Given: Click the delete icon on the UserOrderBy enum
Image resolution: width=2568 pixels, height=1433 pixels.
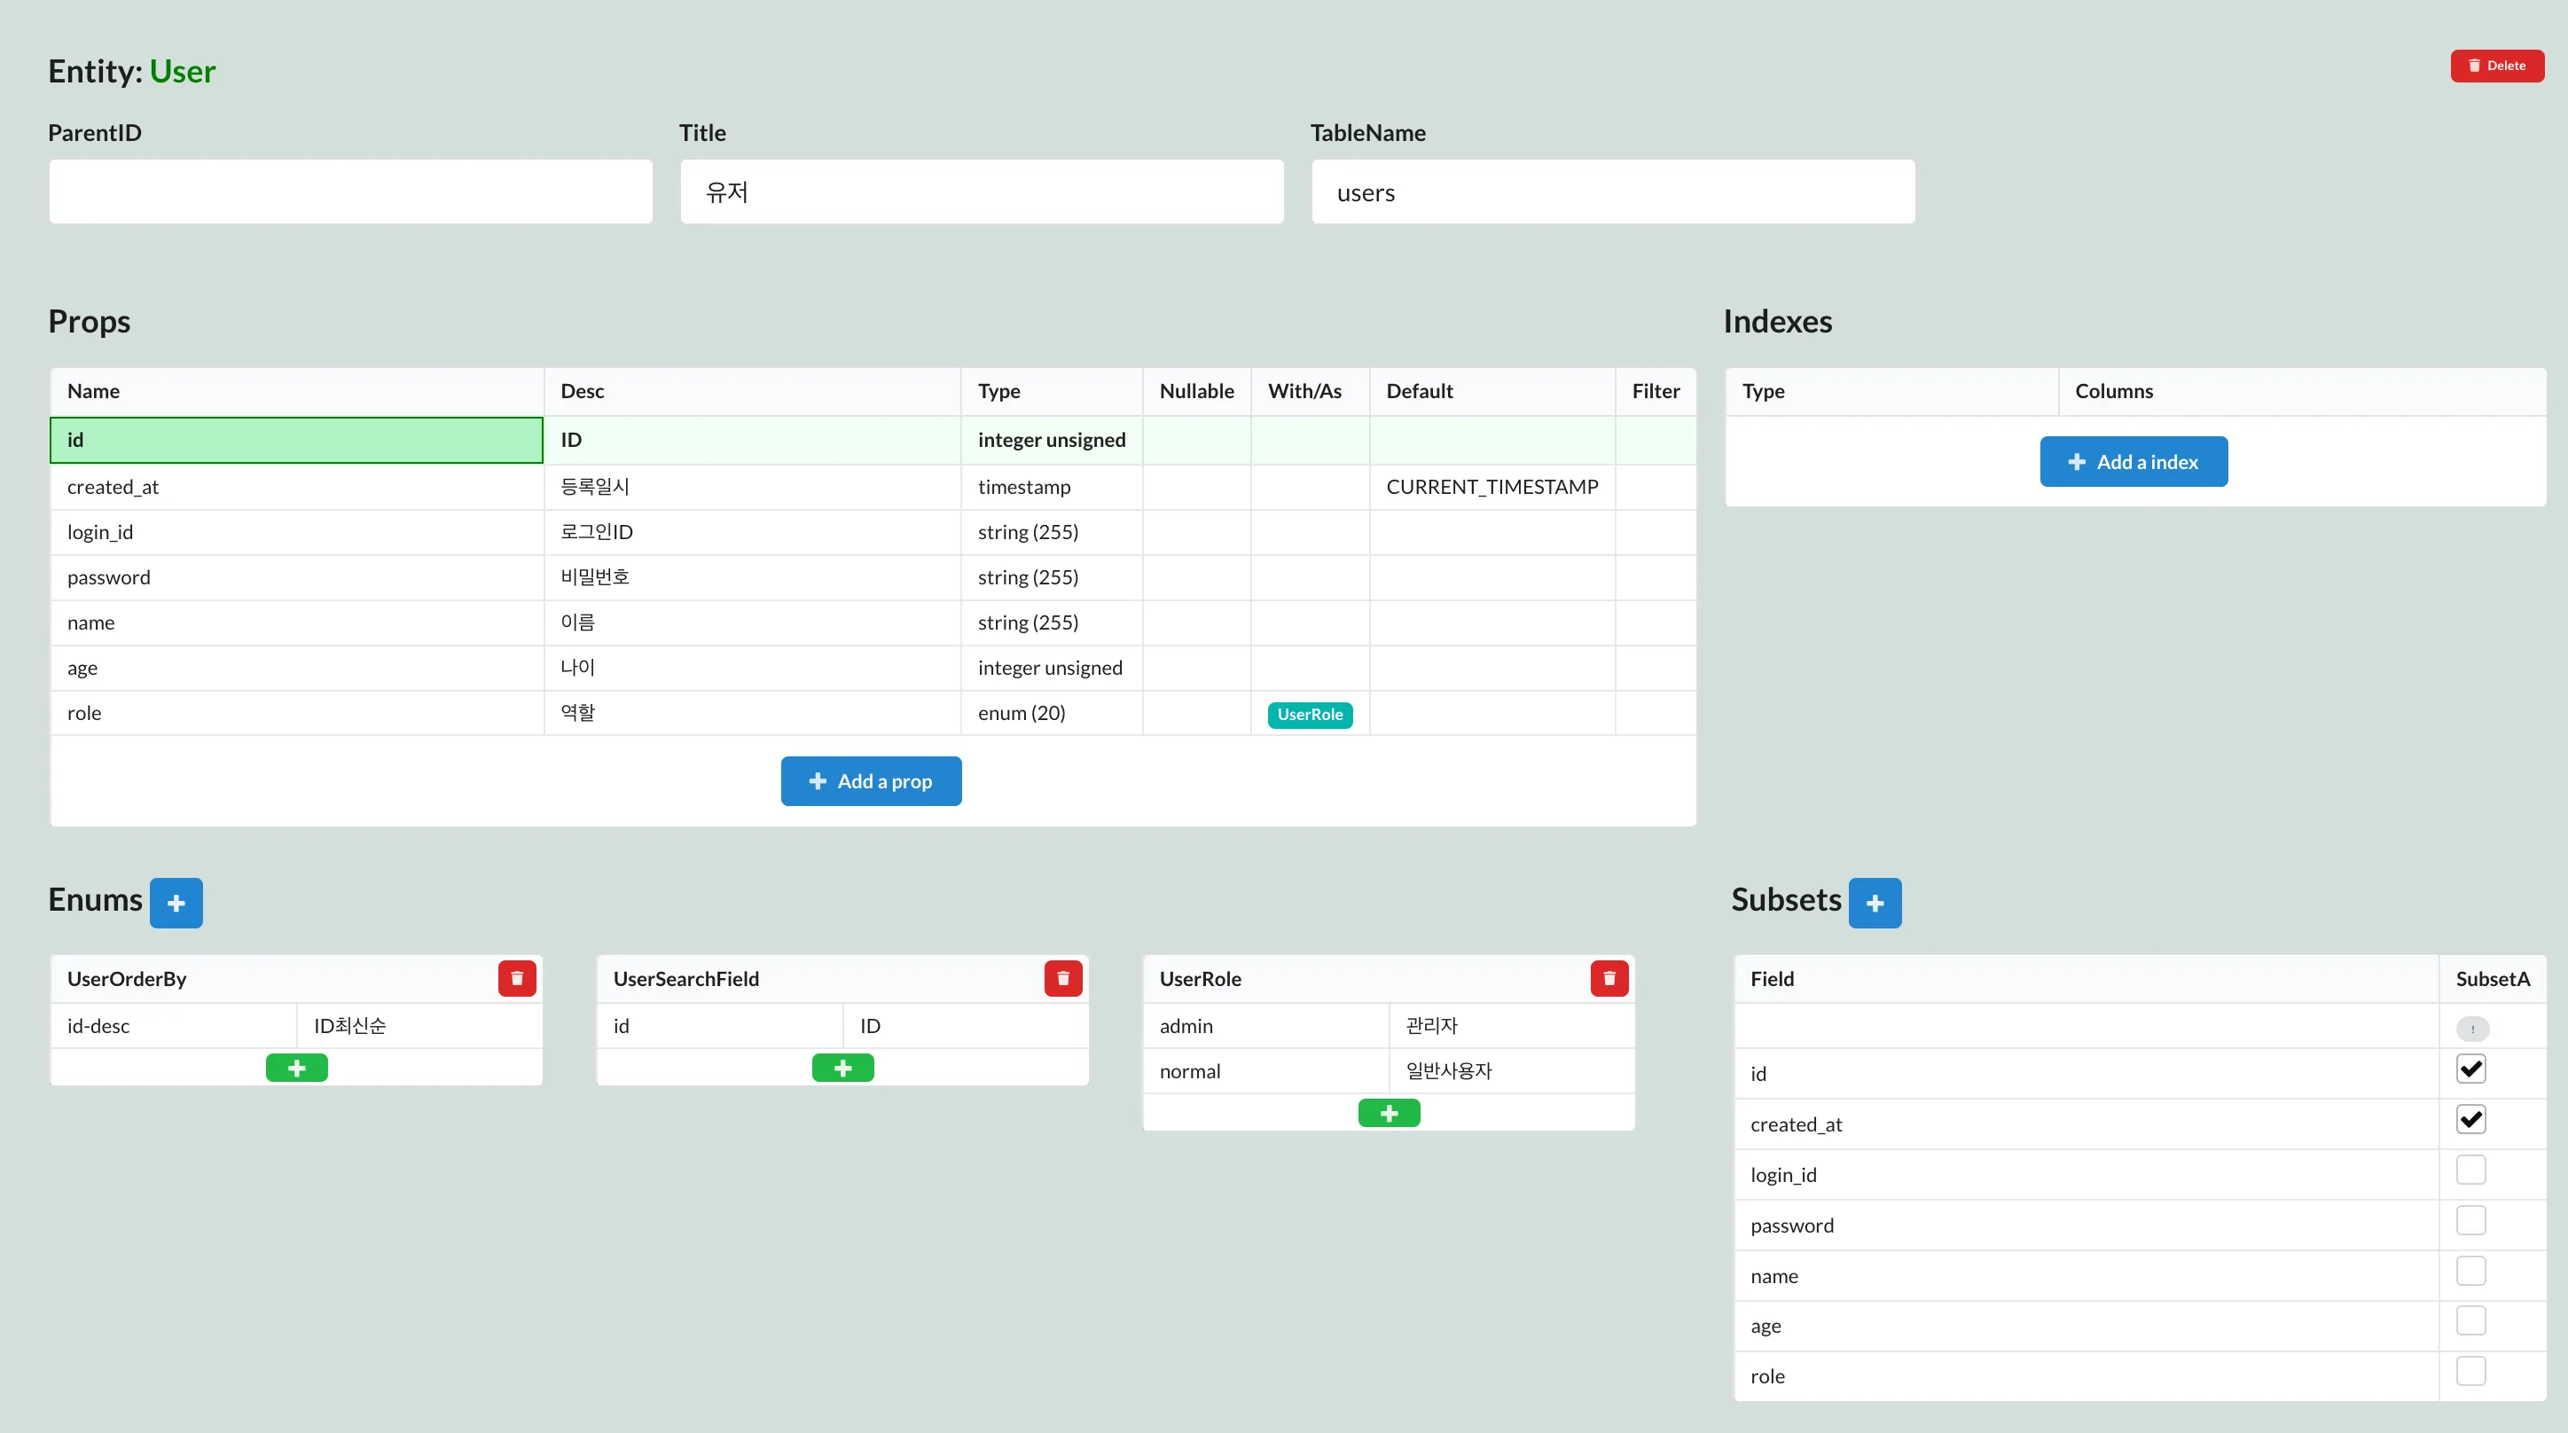Looking at the screenshot, I should [x=516, y=978].
